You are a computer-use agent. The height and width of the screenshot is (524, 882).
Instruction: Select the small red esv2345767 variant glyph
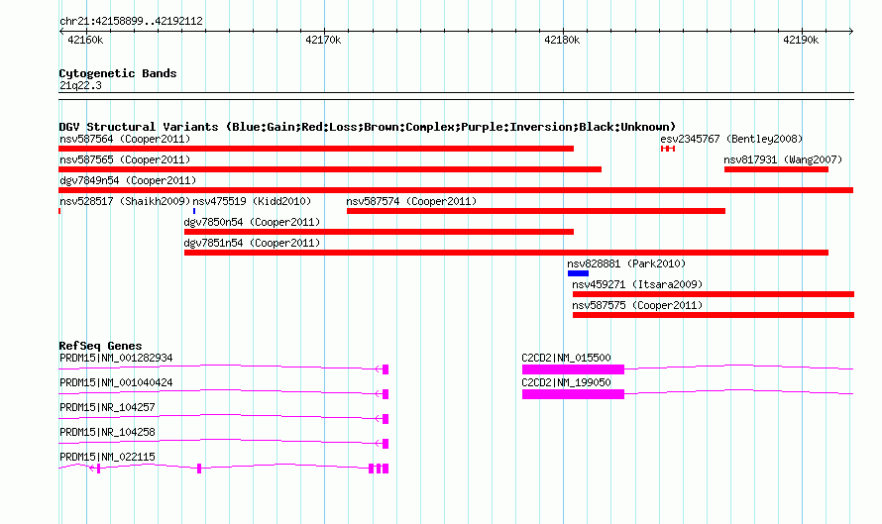(668, 149)
